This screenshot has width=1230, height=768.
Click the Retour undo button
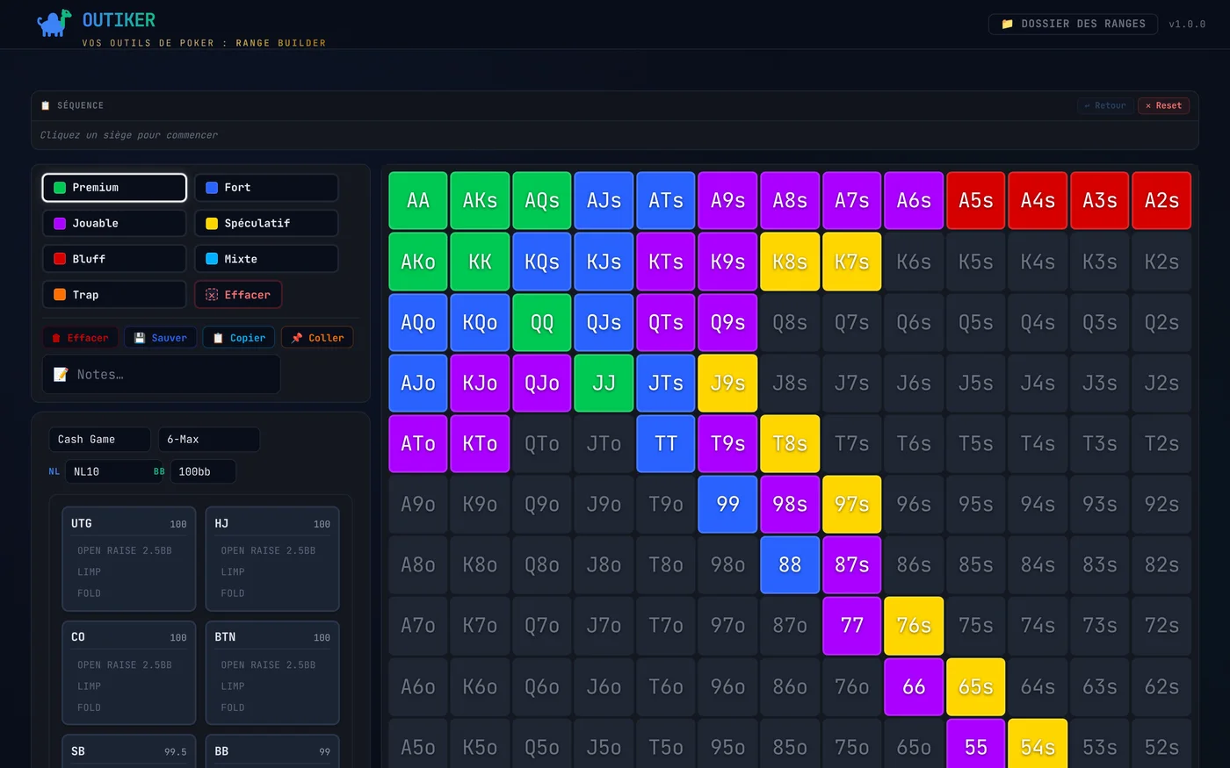[1104, 105]
